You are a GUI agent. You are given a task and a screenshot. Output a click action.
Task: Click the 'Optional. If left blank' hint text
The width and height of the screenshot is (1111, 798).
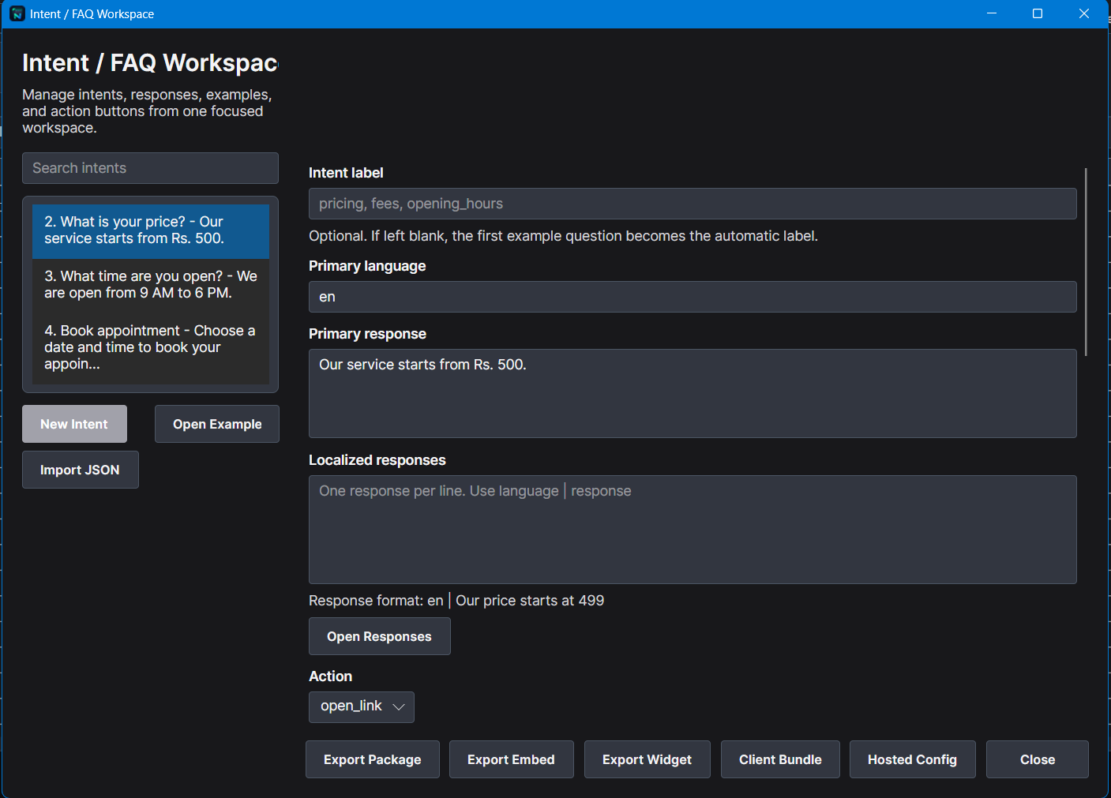(x=563, y=236)
